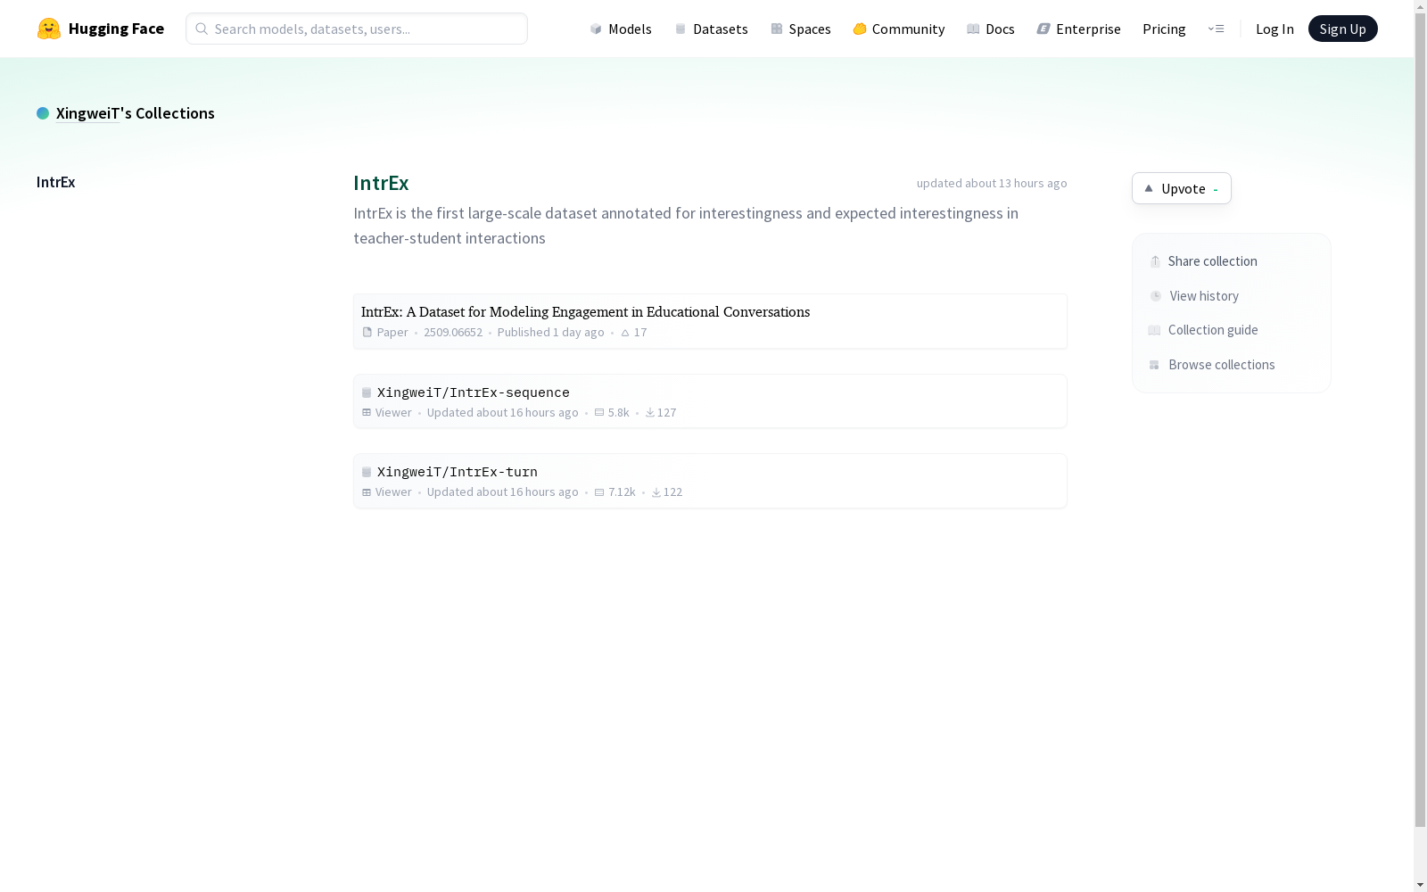Viewport: 1427px width, 892px height.
Task: Click the IntrEx-sequence Viewer table icon
Action: (367, 412)
